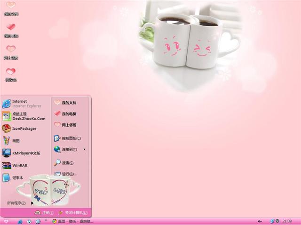Launch Internet Explorer from quick launch bar
This screenshot has height=225, width=301.
pyautogui.click(x=20, y=222)
